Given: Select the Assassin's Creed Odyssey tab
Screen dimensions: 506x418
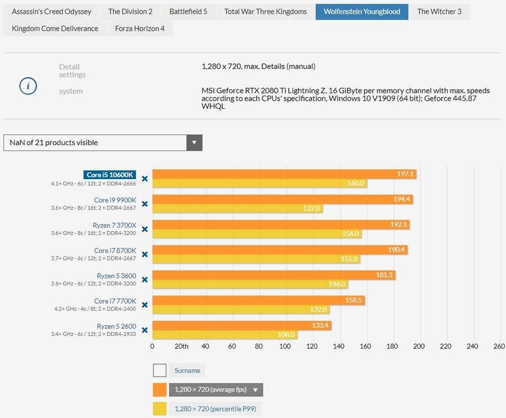Looking at the screenshot, I should click(52, 12).
